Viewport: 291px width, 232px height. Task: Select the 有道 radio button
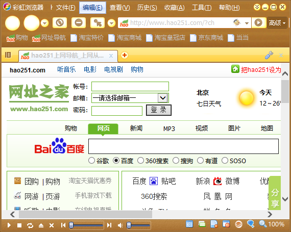[x=200, y=161]
